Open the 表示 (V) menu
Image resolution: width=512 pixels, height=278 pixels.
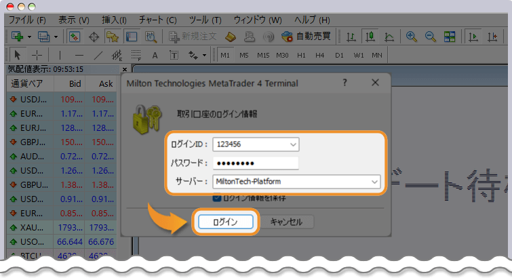(74, 20)
